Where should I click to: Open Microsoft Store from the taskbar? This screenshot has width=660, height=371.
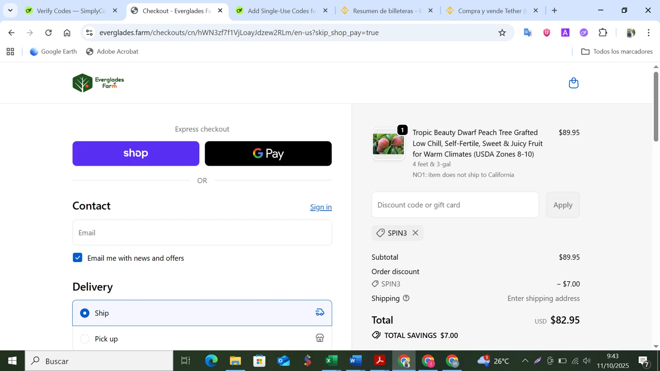point(259,361)
